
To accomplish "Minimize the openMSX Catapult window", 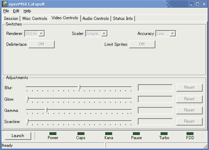I will pos(191,4).
